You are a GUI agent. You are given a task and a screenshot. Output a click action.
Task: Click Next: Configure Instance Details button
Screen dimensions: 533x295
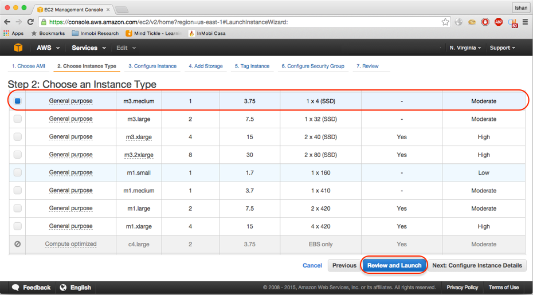pos(477,265)
